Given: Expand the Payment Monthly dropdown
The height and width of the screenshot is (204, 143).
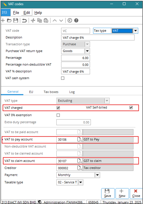Looking at the screenshot, I should [97, 175].
